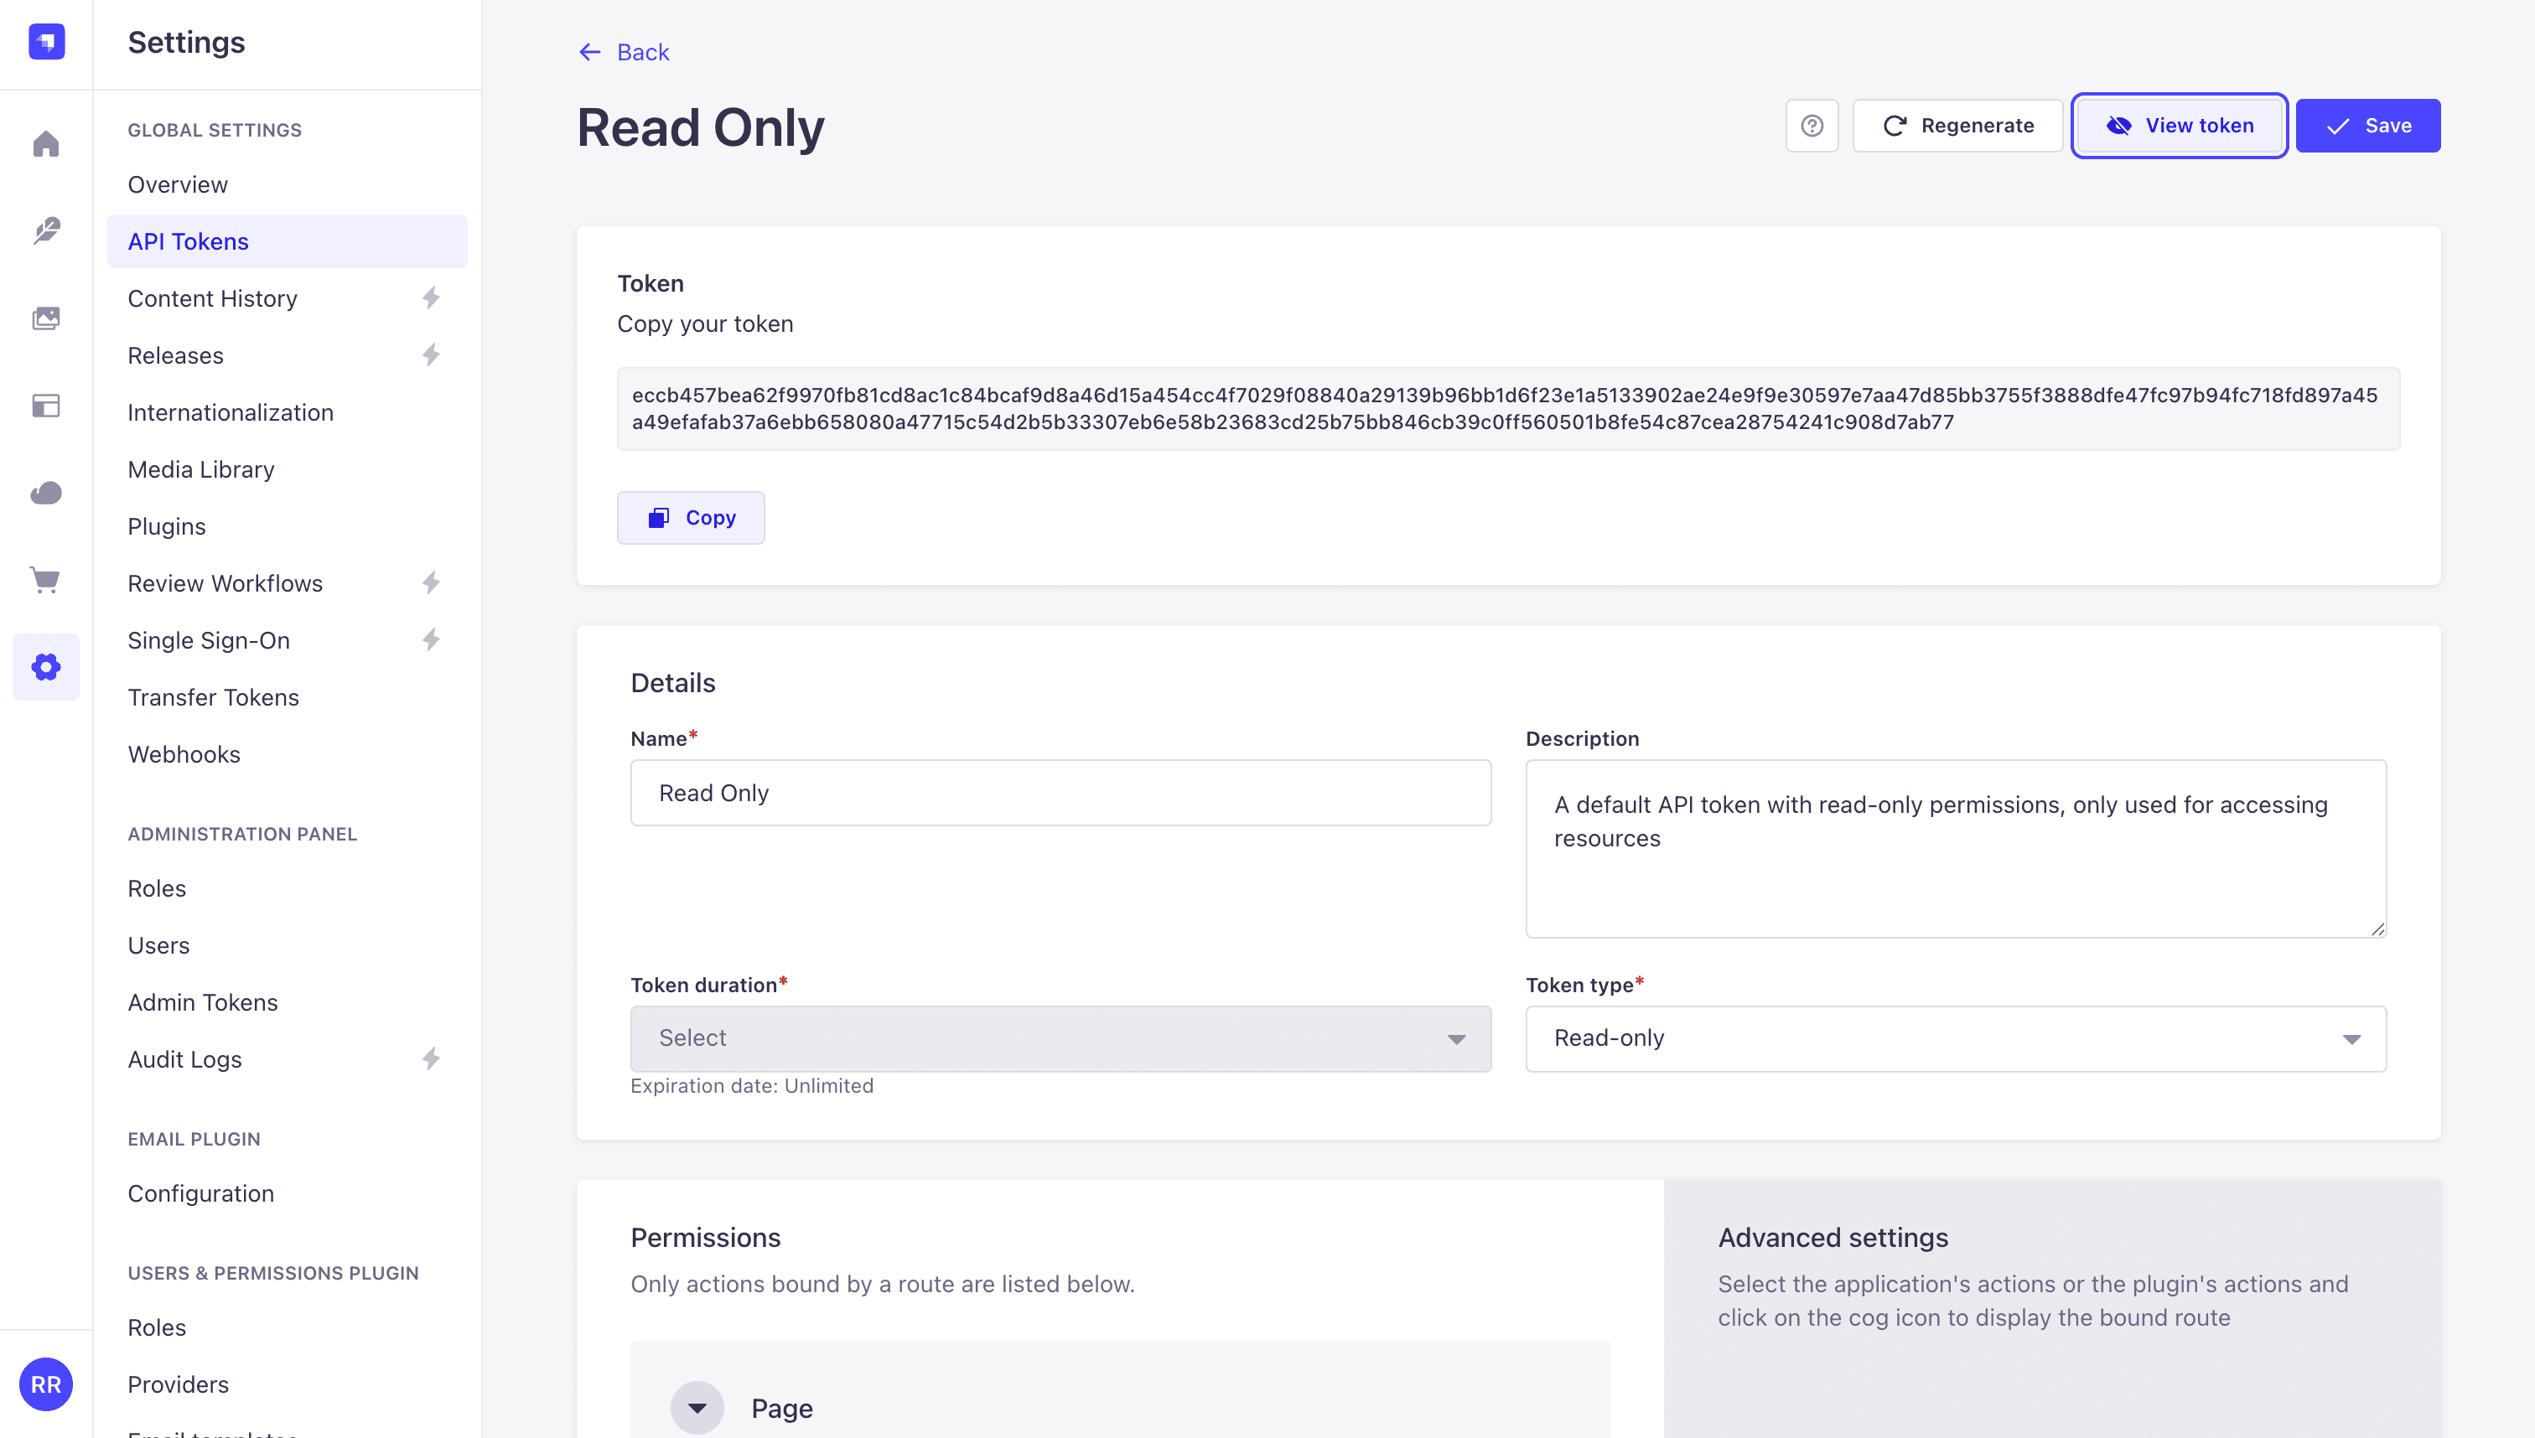Click the 'Expiration date: Unlimited' text
The image size is (2535, 1438).
point(752,1085)
